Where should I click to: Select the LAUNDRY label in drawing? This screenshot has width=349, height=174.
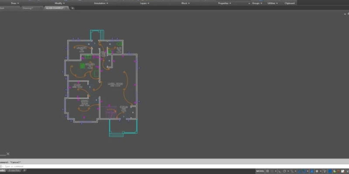click(x=82, y=48)
